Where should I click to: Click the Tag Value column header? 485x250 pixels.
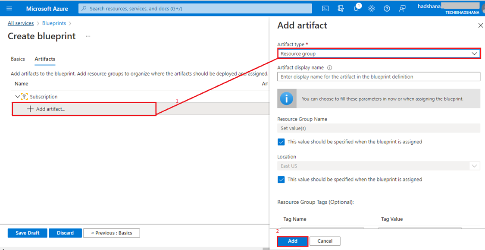[x=392, y=219]
